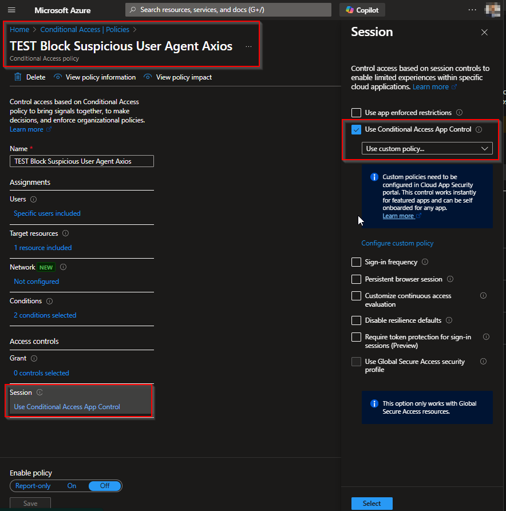Set Enable policy toggle to On
The width and height of the screenshot is (506, 511).
[x=72, y=486]
